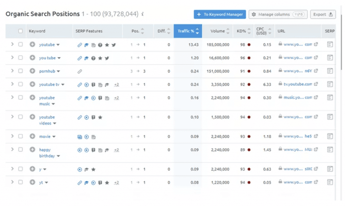Open external link icon for youtube row URL
Viewport: 345px width, 206px height.
tap(316, 44)
